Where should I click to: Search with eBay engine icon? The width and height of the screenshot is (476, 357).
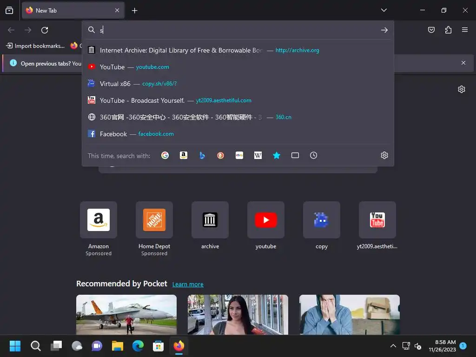tap(239, 155)
